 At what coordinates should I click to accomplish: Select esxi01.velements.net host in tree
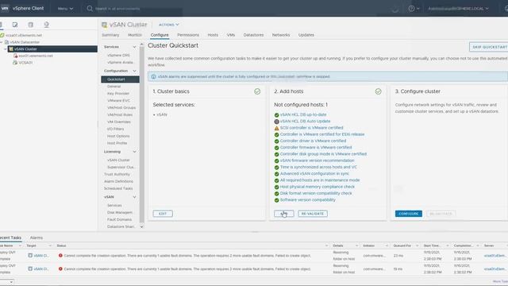[35, 56]
